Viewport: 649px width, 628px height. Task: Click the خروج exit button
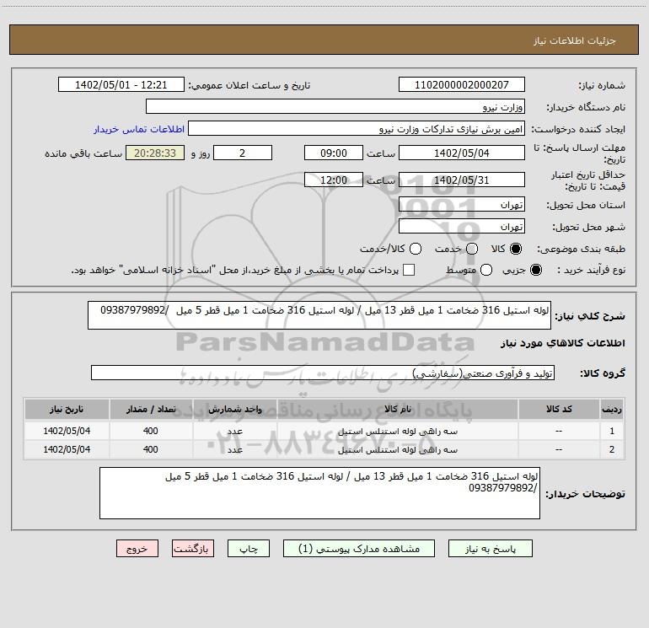point(137,549)
